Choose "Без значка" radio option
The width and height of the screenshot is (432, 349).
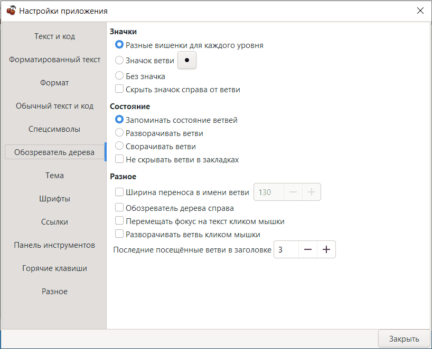coord(119,76)
